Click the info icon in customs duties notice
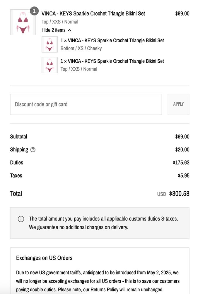Viewport: 210px width, 294px height. click(21, 219)
